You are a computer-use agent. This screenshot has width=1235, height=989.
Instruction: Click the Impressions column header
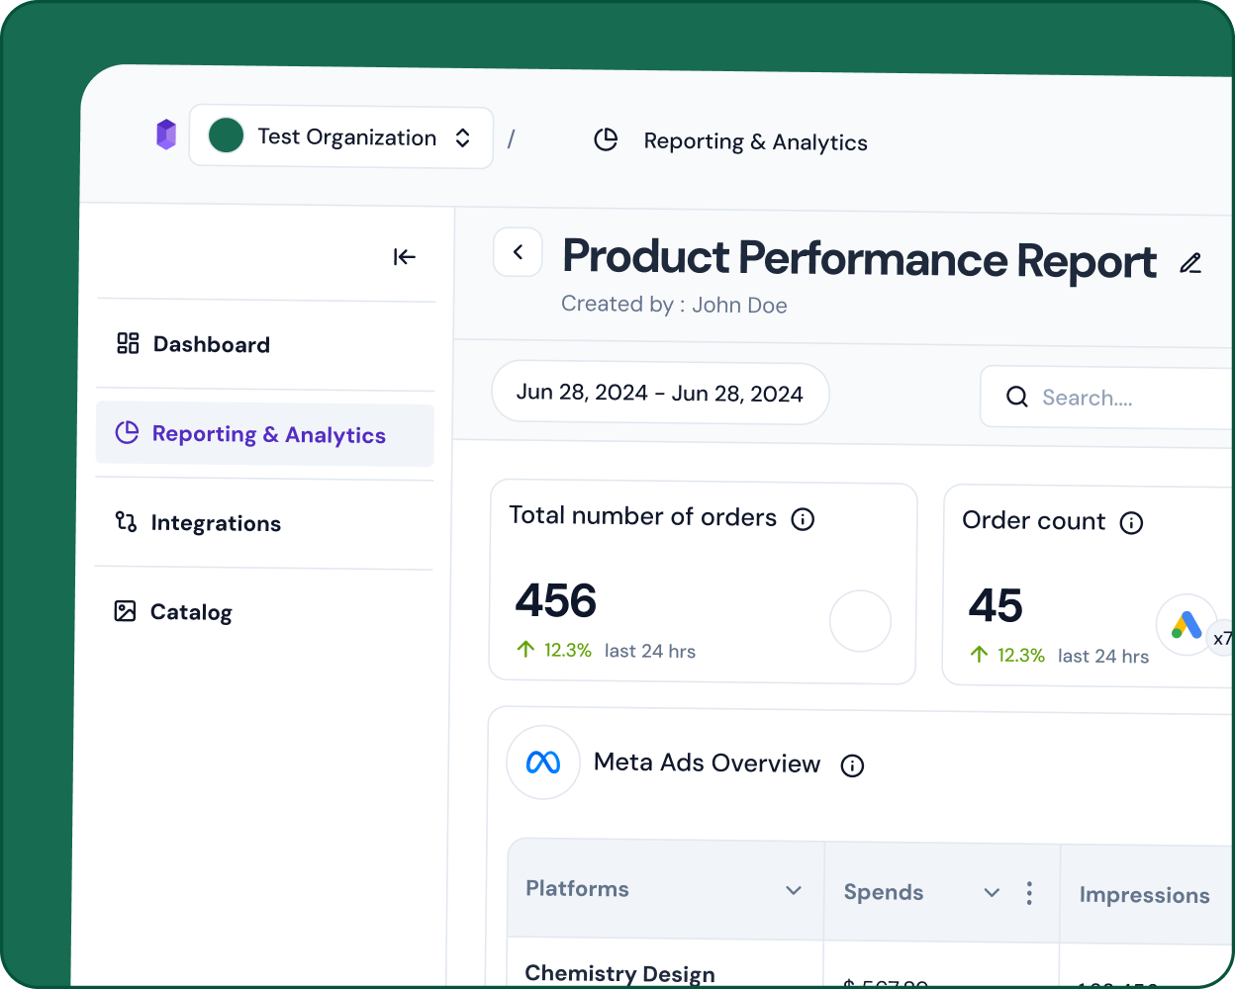click(1144, 895)
